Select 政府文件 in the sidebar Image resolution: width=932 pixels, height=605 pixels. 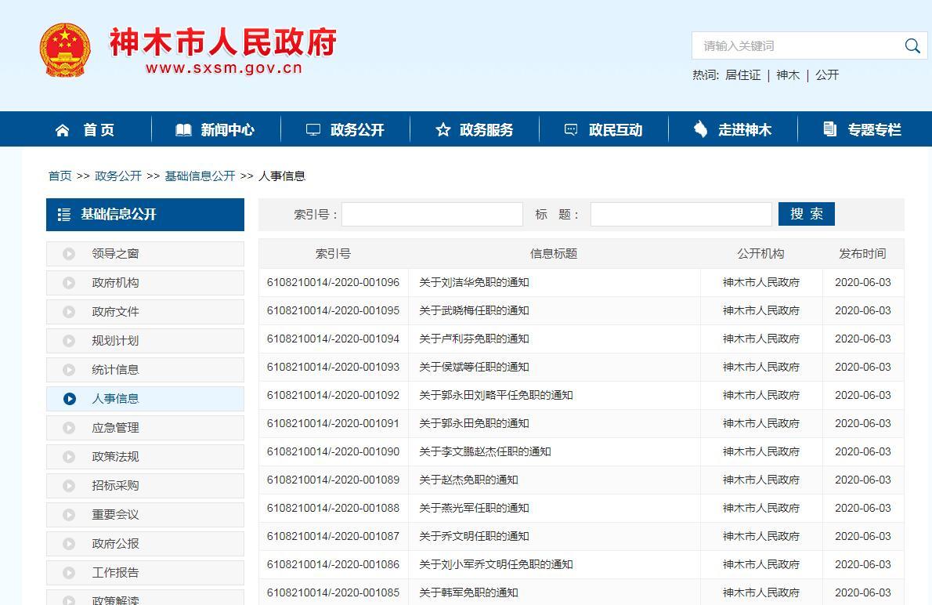click(x=145, y=312)
